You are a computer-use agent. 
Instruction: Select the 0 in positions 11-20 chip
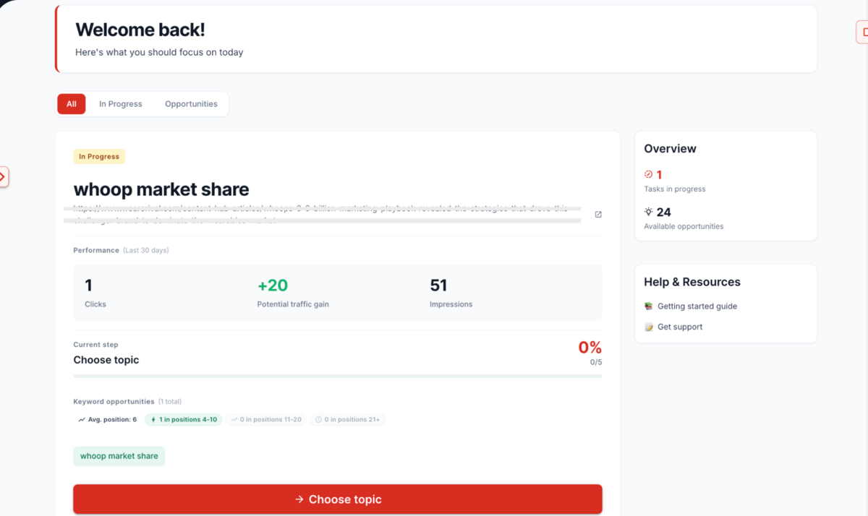click(265, 419)
